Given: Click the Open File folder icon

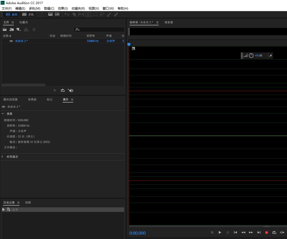Looking at the screenshot, I should (x=5, y=30).
